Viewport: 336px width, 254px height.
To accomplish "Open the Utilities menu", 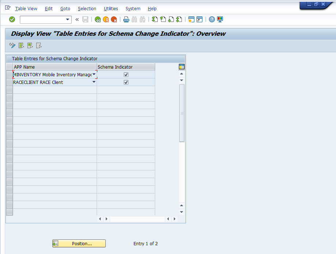I will point(111,8).
